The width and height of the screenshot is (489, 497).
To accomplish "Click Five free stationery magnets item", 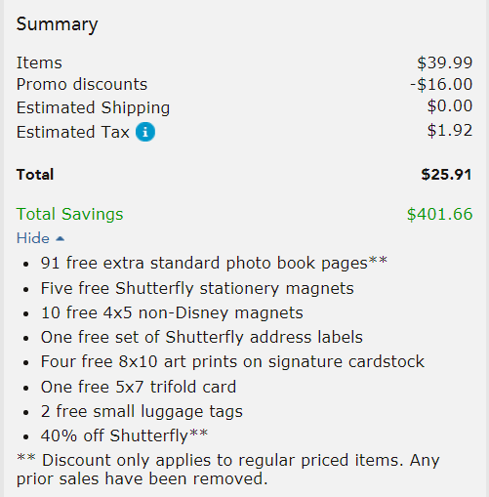I will 197,288.
